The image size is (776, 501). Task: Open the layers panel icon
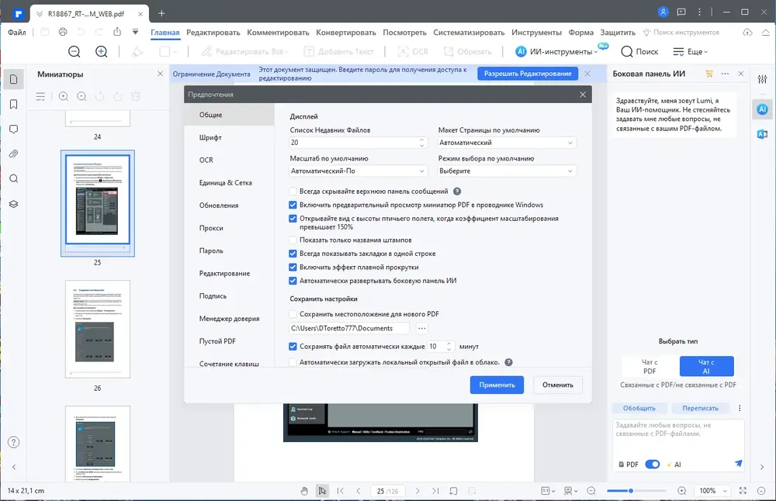pos(14,204)
